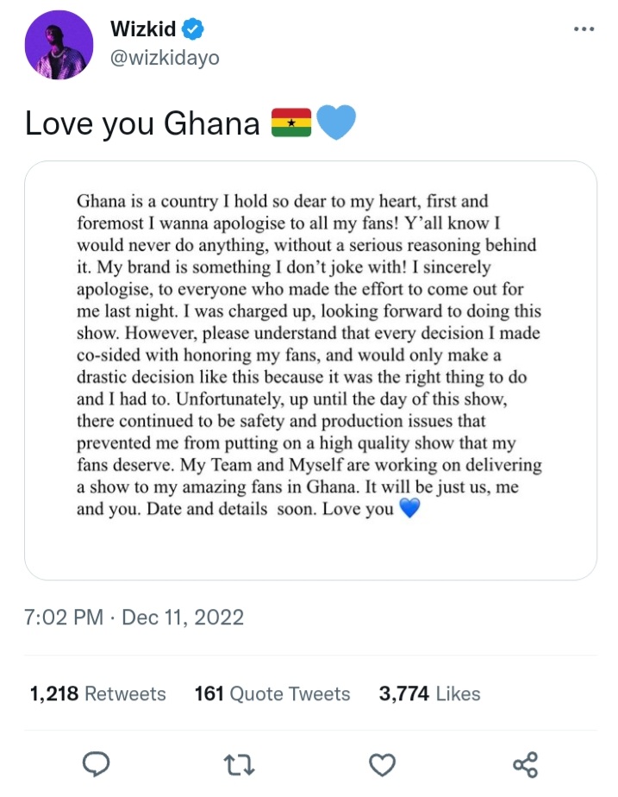Open the 161 Quote Tweets list

click(x=272, y=693)
